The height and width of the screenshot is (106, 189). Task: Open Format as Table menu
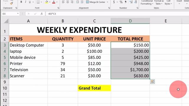pos(159,3)
